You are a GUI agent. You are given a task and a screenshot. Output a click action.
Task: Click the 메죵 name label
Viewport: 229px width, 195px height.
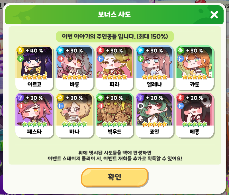(x=195, y=132)
